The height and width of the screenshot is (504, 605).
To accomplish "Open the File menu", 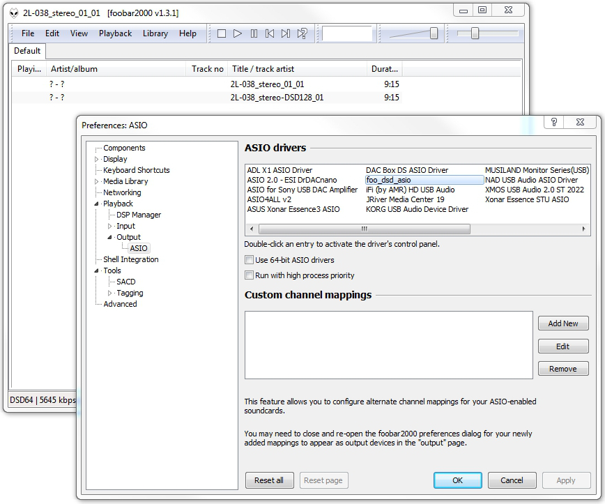I will (28, 33).
